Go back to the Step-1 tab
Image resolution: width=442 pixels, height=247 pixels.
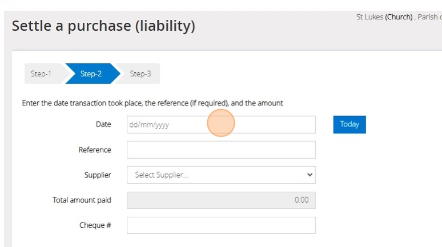click(x=41, y=73)
